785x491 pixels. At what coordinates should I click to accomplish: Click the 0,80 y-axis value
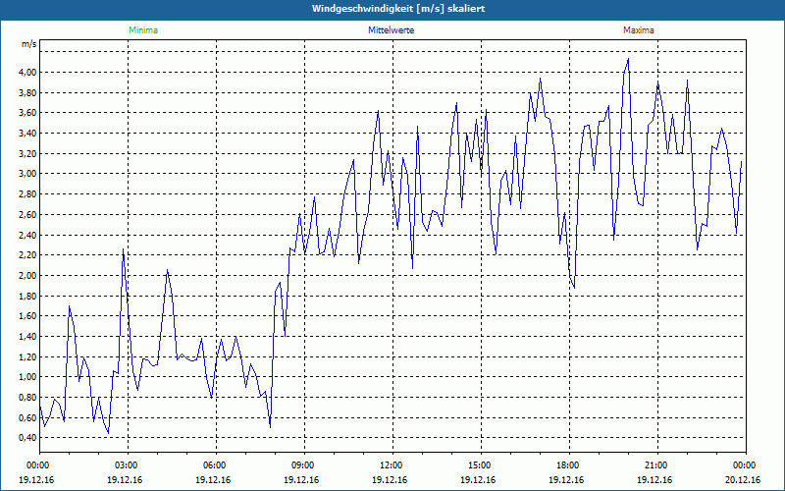pyautogui.click(x=28, y=398)
